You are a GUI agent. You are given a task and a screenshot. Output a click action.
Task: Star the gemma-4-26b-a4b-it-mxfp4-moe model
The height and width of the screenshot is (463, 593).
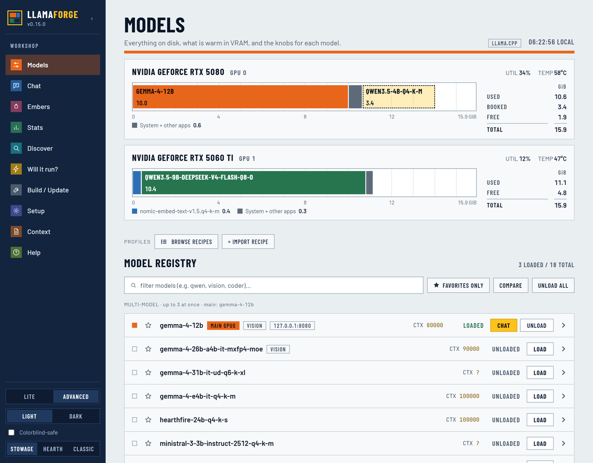[148, 349]
